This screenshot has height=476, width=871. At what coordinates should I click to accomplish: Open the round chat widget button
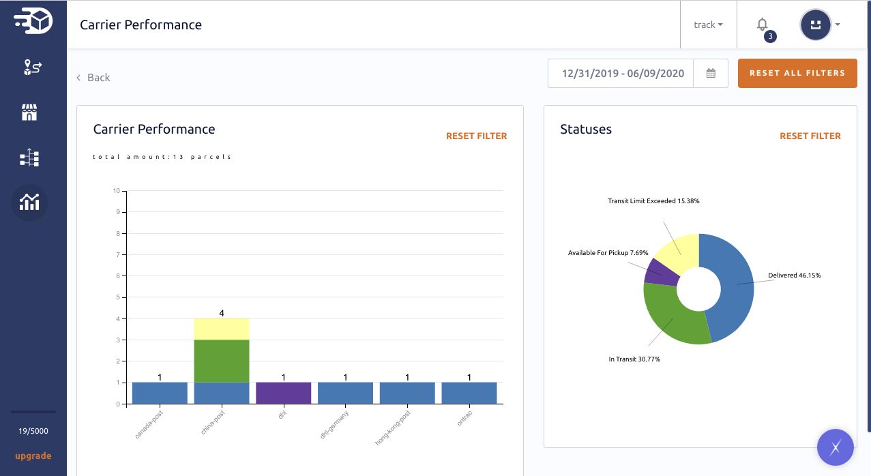(x=835, y=447)
